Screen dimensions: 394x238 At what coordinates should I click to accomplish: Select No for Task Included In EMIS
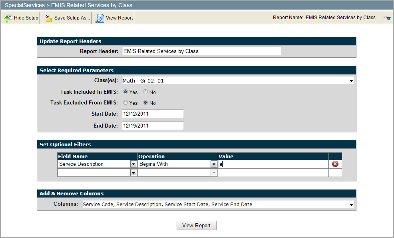[x=146, y=92]
